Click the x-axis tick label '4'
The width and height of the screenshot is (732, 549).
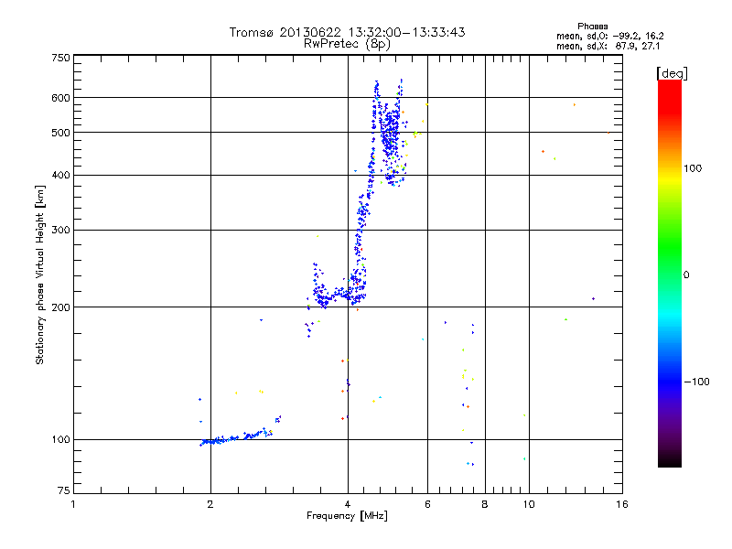[x=348, y=504]
